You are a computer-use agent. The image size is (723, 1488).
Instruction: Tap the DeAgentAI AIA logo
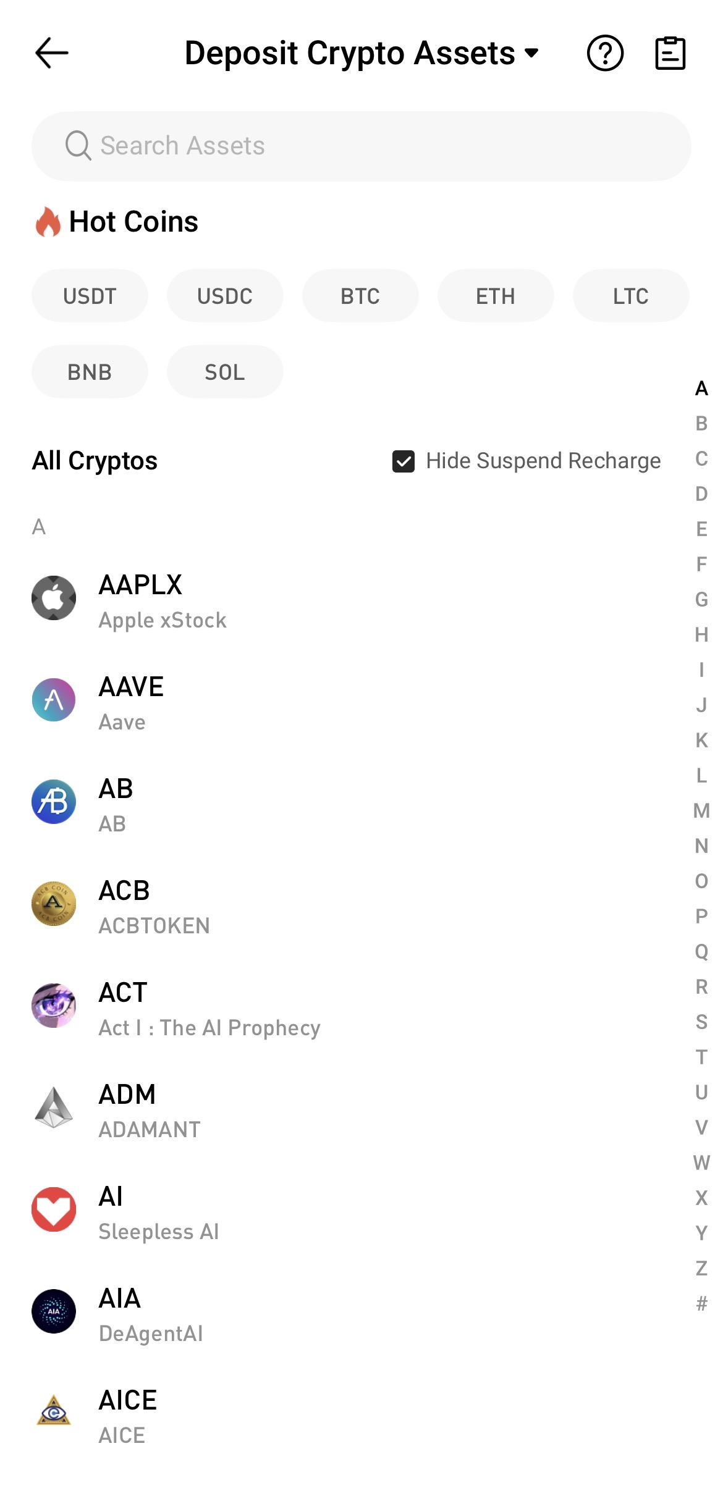pyautogui.click(x=54, y=1311)
